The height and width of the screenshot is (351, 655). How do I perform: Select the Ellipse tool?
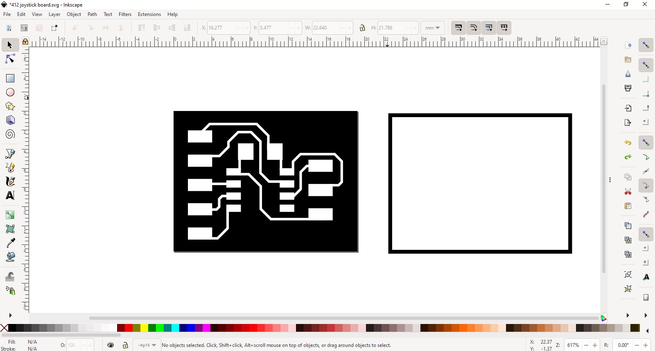(10, 93)
